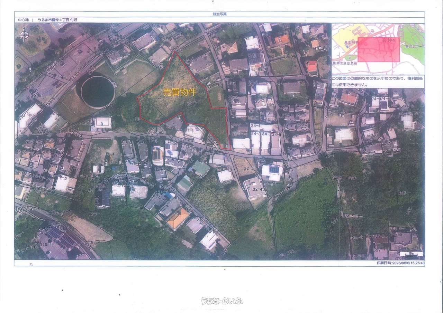This screenshot has height=313, width=443.
Task: Select the building labeled 8
Action: [x=101, y=122]
